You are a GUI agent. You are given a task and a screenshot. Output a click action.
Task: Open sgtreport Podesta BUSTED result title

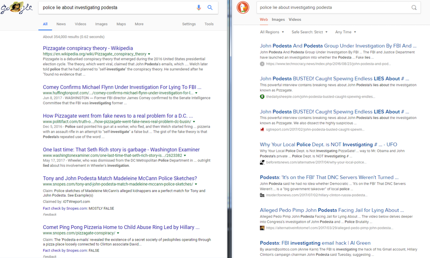[x=335, y=112]
